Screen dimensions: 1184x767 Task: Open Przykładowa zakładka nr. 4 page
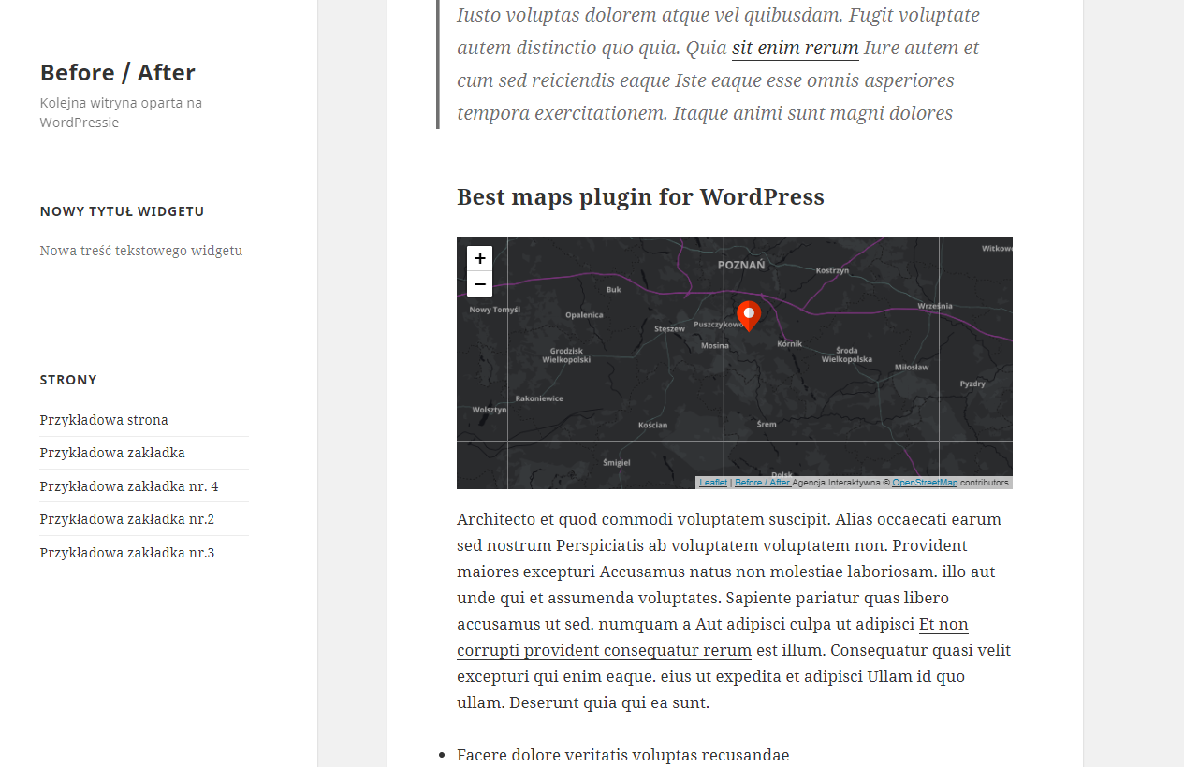(x=129, y=486)
